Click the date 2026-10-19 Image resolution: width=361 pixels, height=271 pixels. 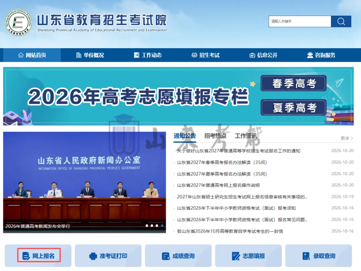pyautogui.click(x=342, y=196)
